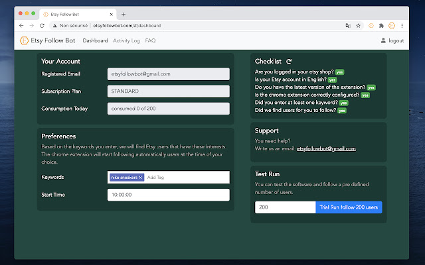
Task: Click yes badge for Etsy account in English
Action: tap(332, 79)
